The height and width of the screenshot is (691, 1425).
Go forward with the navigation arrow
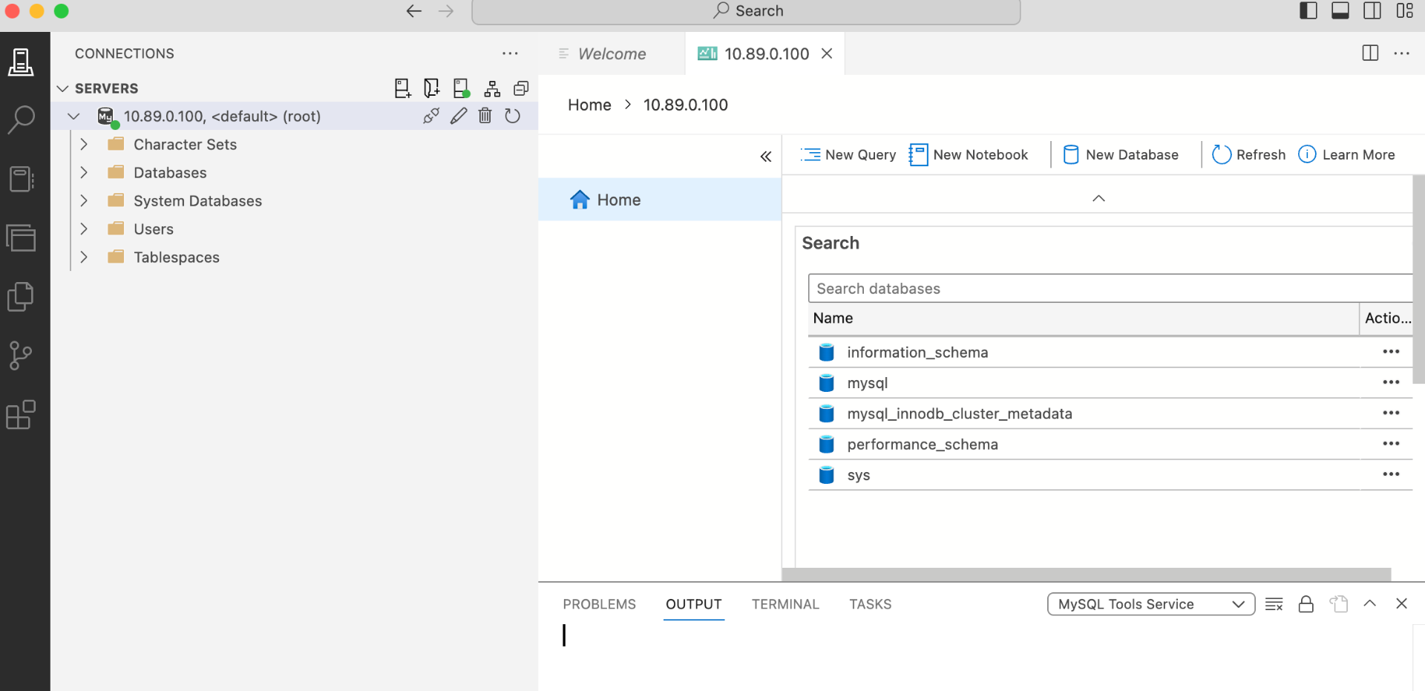(x=446, y=11)
